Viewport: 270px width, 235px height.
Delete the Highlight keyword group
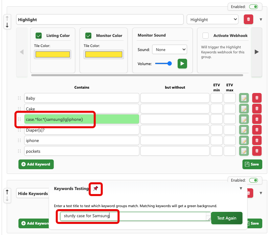coord(248,19)
